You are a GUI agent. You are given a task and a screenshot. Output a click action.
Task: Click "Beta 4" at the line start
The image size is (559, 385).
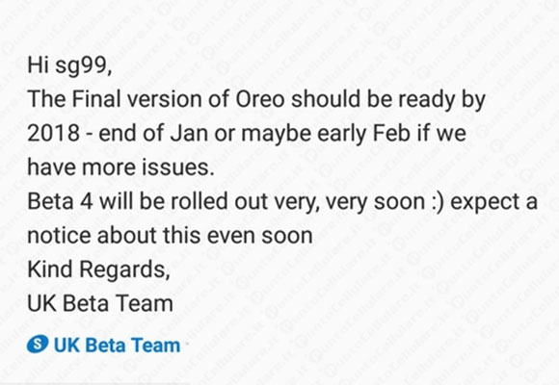point(61,201)
